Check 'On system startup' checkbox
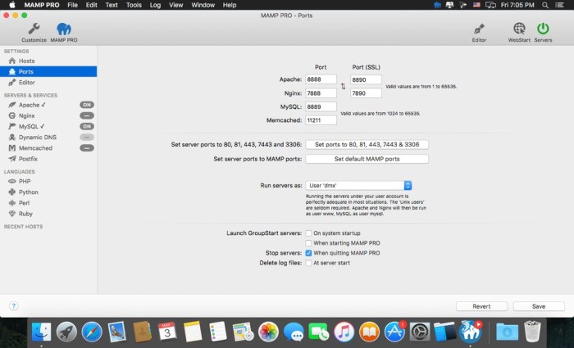Viewport: 574px width, 348px height. click(308, 233)
